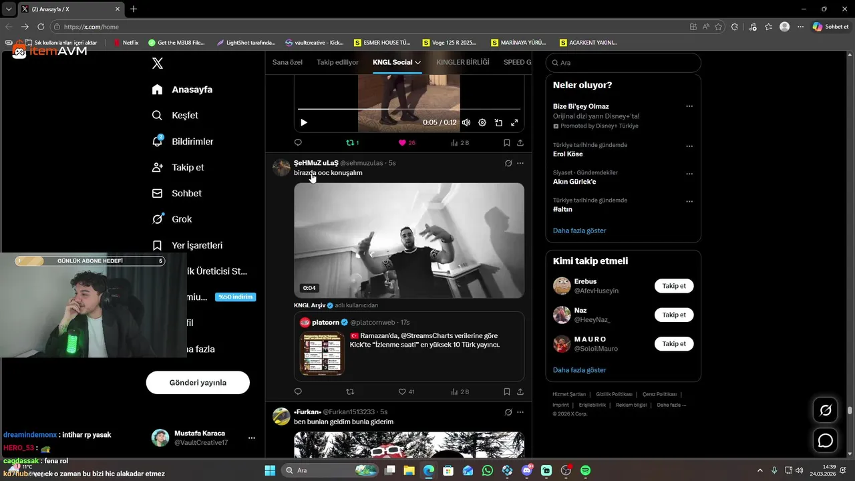Click the Grok icon on ŞeHMuZ uLaŞ post
Viewport: 855px width, 481px height.
[x=508, y=163]
